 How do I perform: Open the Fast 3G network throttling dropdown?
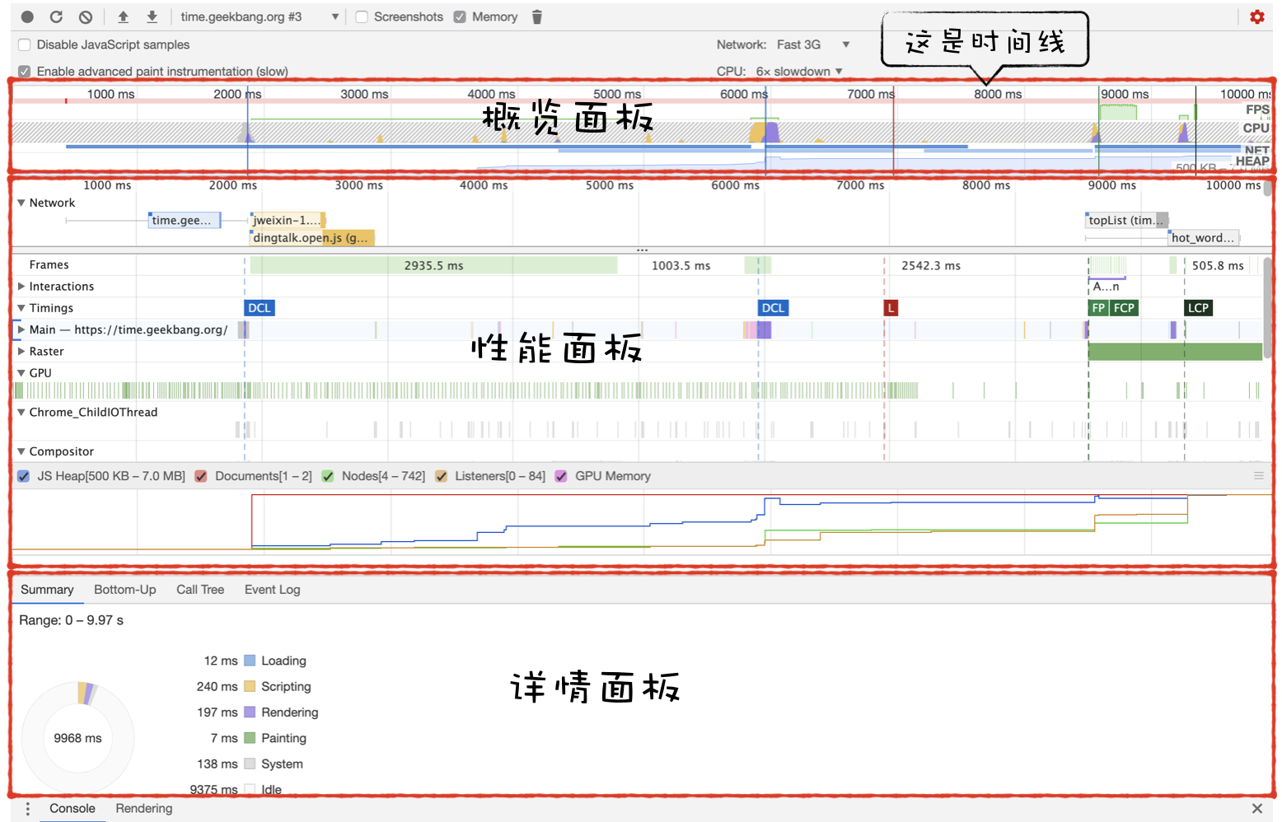point(812,44)
